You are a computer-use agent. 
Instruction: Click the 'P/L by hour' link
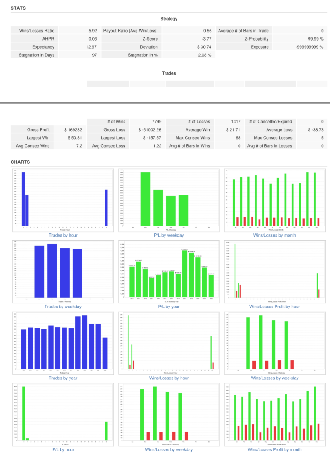pyautogui.click(x=63, y=450)
